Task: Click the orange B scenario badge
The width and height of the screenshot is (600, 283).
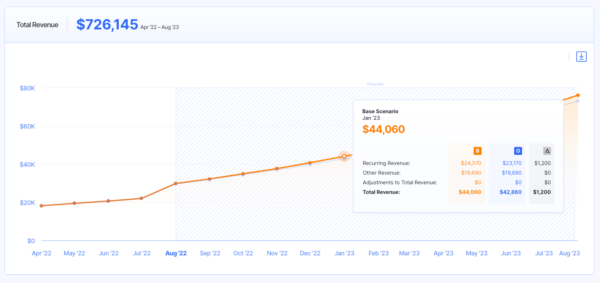Action: point(477,151)
